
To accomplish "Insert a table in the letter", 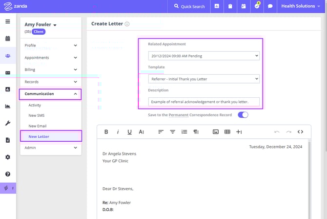I will click(227, 131).
